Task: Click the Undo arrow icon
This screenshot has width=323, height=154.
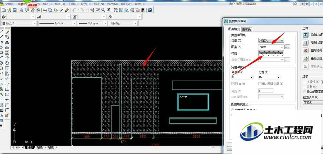Action: coord(74,10)
